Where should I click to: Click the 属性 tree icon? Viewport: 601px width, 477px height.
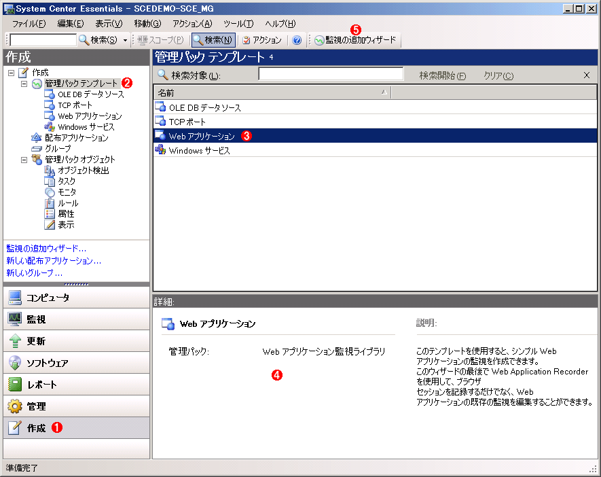click(x=50, y=213)
